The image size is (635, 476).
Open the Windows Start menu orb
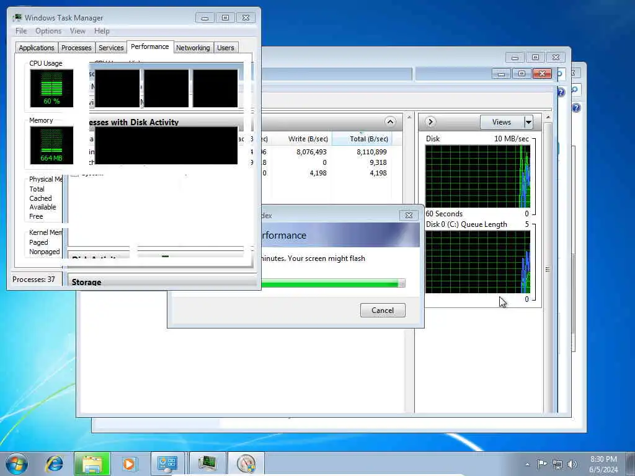(17, 464)
